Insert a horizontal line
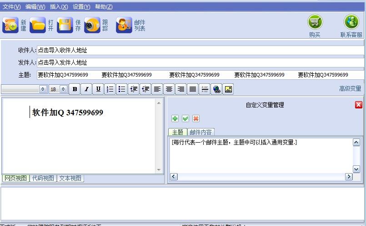 [x=205, y=89]
